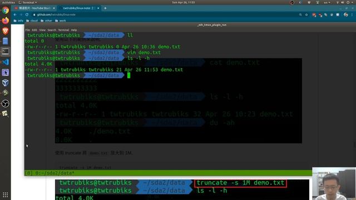Launch VirtualBox from the dock

coord(5,83)
